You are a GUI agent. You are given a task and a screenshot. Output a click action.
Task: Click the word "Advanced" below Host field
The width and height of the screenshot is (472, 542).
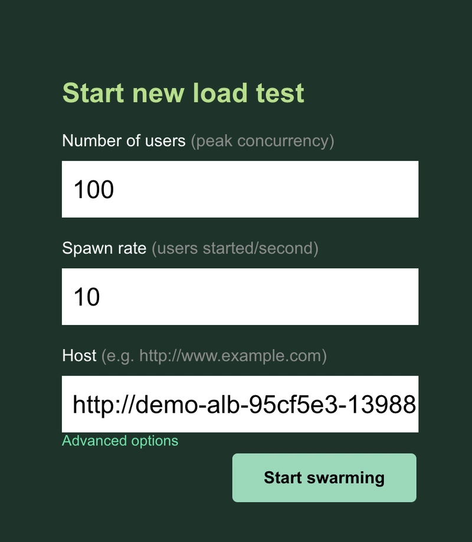pos(94,441)
